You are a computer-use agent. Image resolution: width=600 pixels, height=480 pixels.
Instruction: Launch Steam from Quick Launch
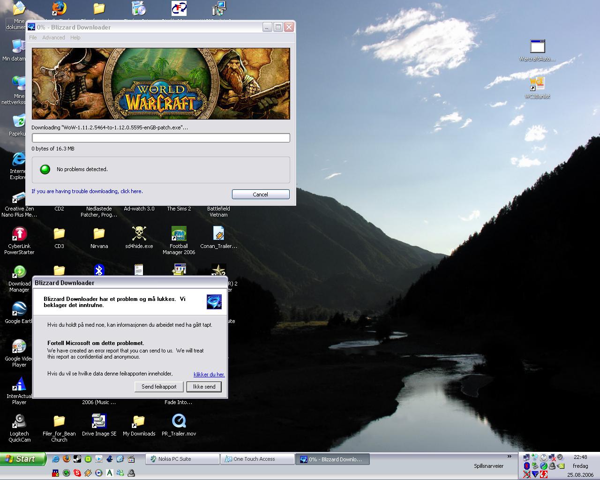(77, 459)
